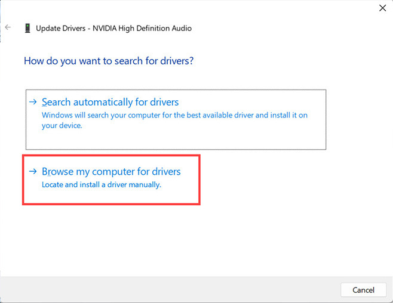Image resolution: width=393 pixels, height=303 pixels.
Task: Choose Search automatically for drivers
Action: pyautogui.click(x=110, y=102)
